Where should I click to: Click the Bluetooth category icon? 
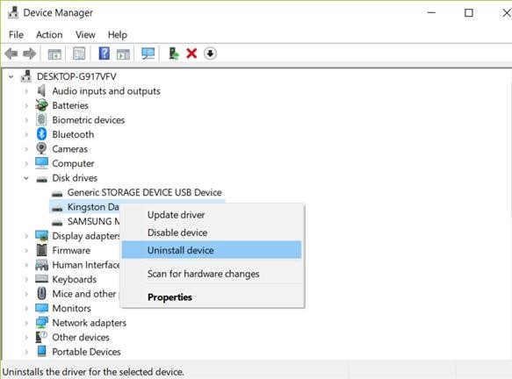tap(41, 134)
